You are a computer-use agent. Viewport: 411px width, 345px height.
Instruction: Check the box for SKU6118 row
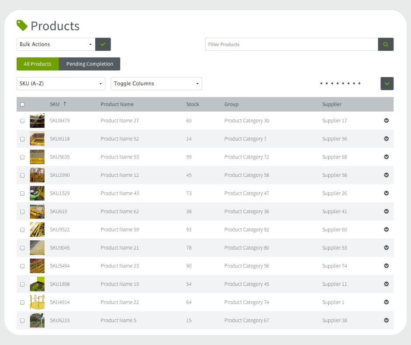(x=22, y=139)
